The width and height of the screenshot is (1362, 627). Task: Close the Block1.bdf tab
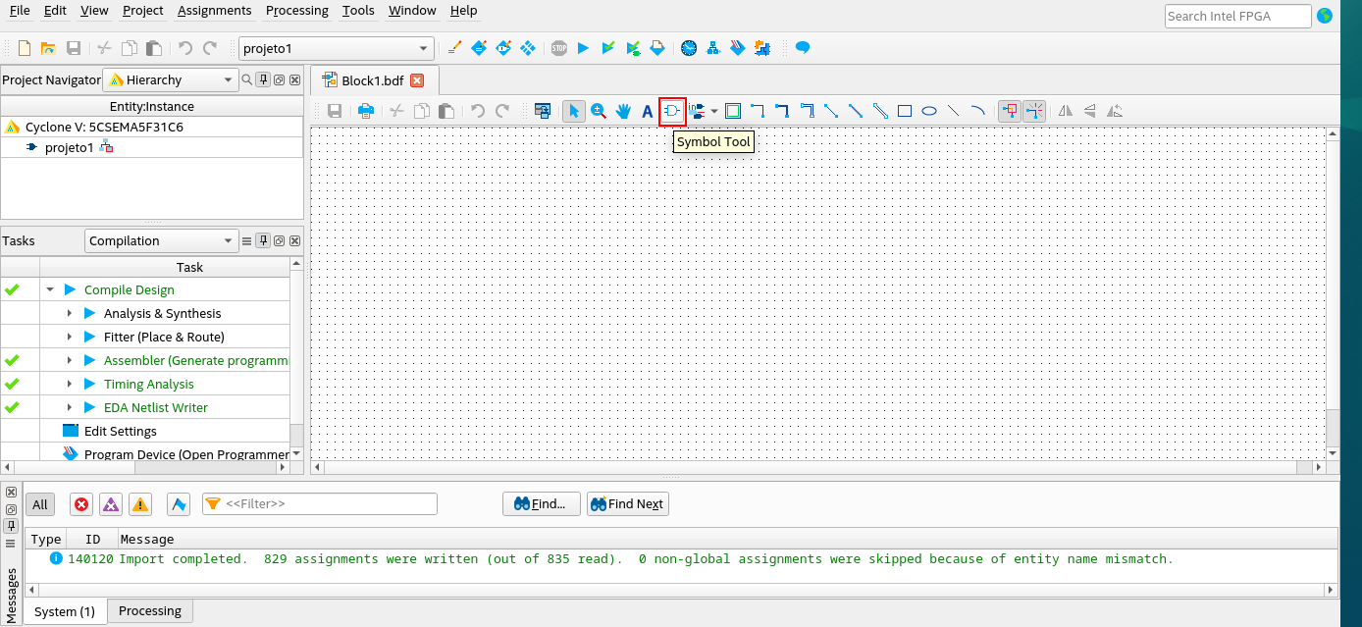[x=417, y=80]
